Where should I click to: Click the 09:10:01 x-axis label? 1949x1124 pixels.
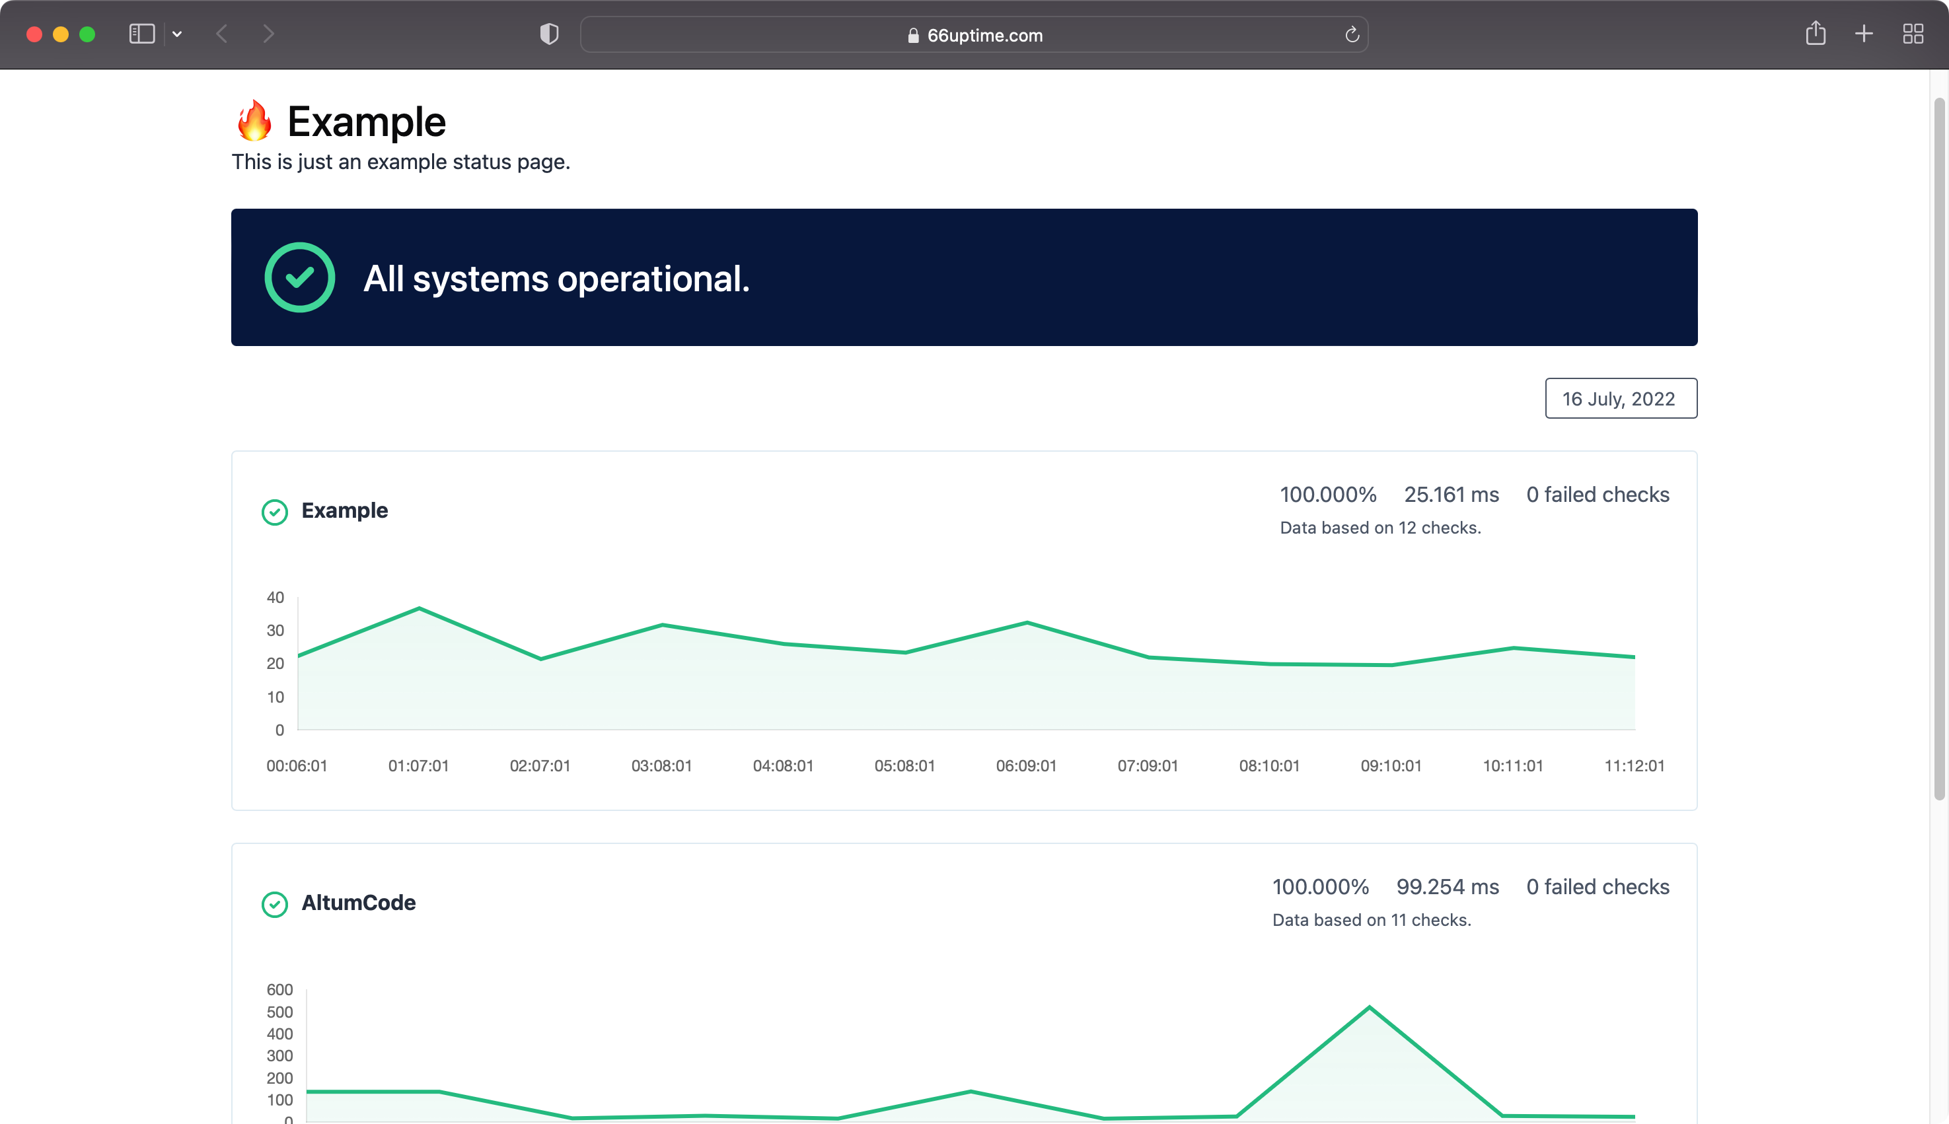point(1391,766)
